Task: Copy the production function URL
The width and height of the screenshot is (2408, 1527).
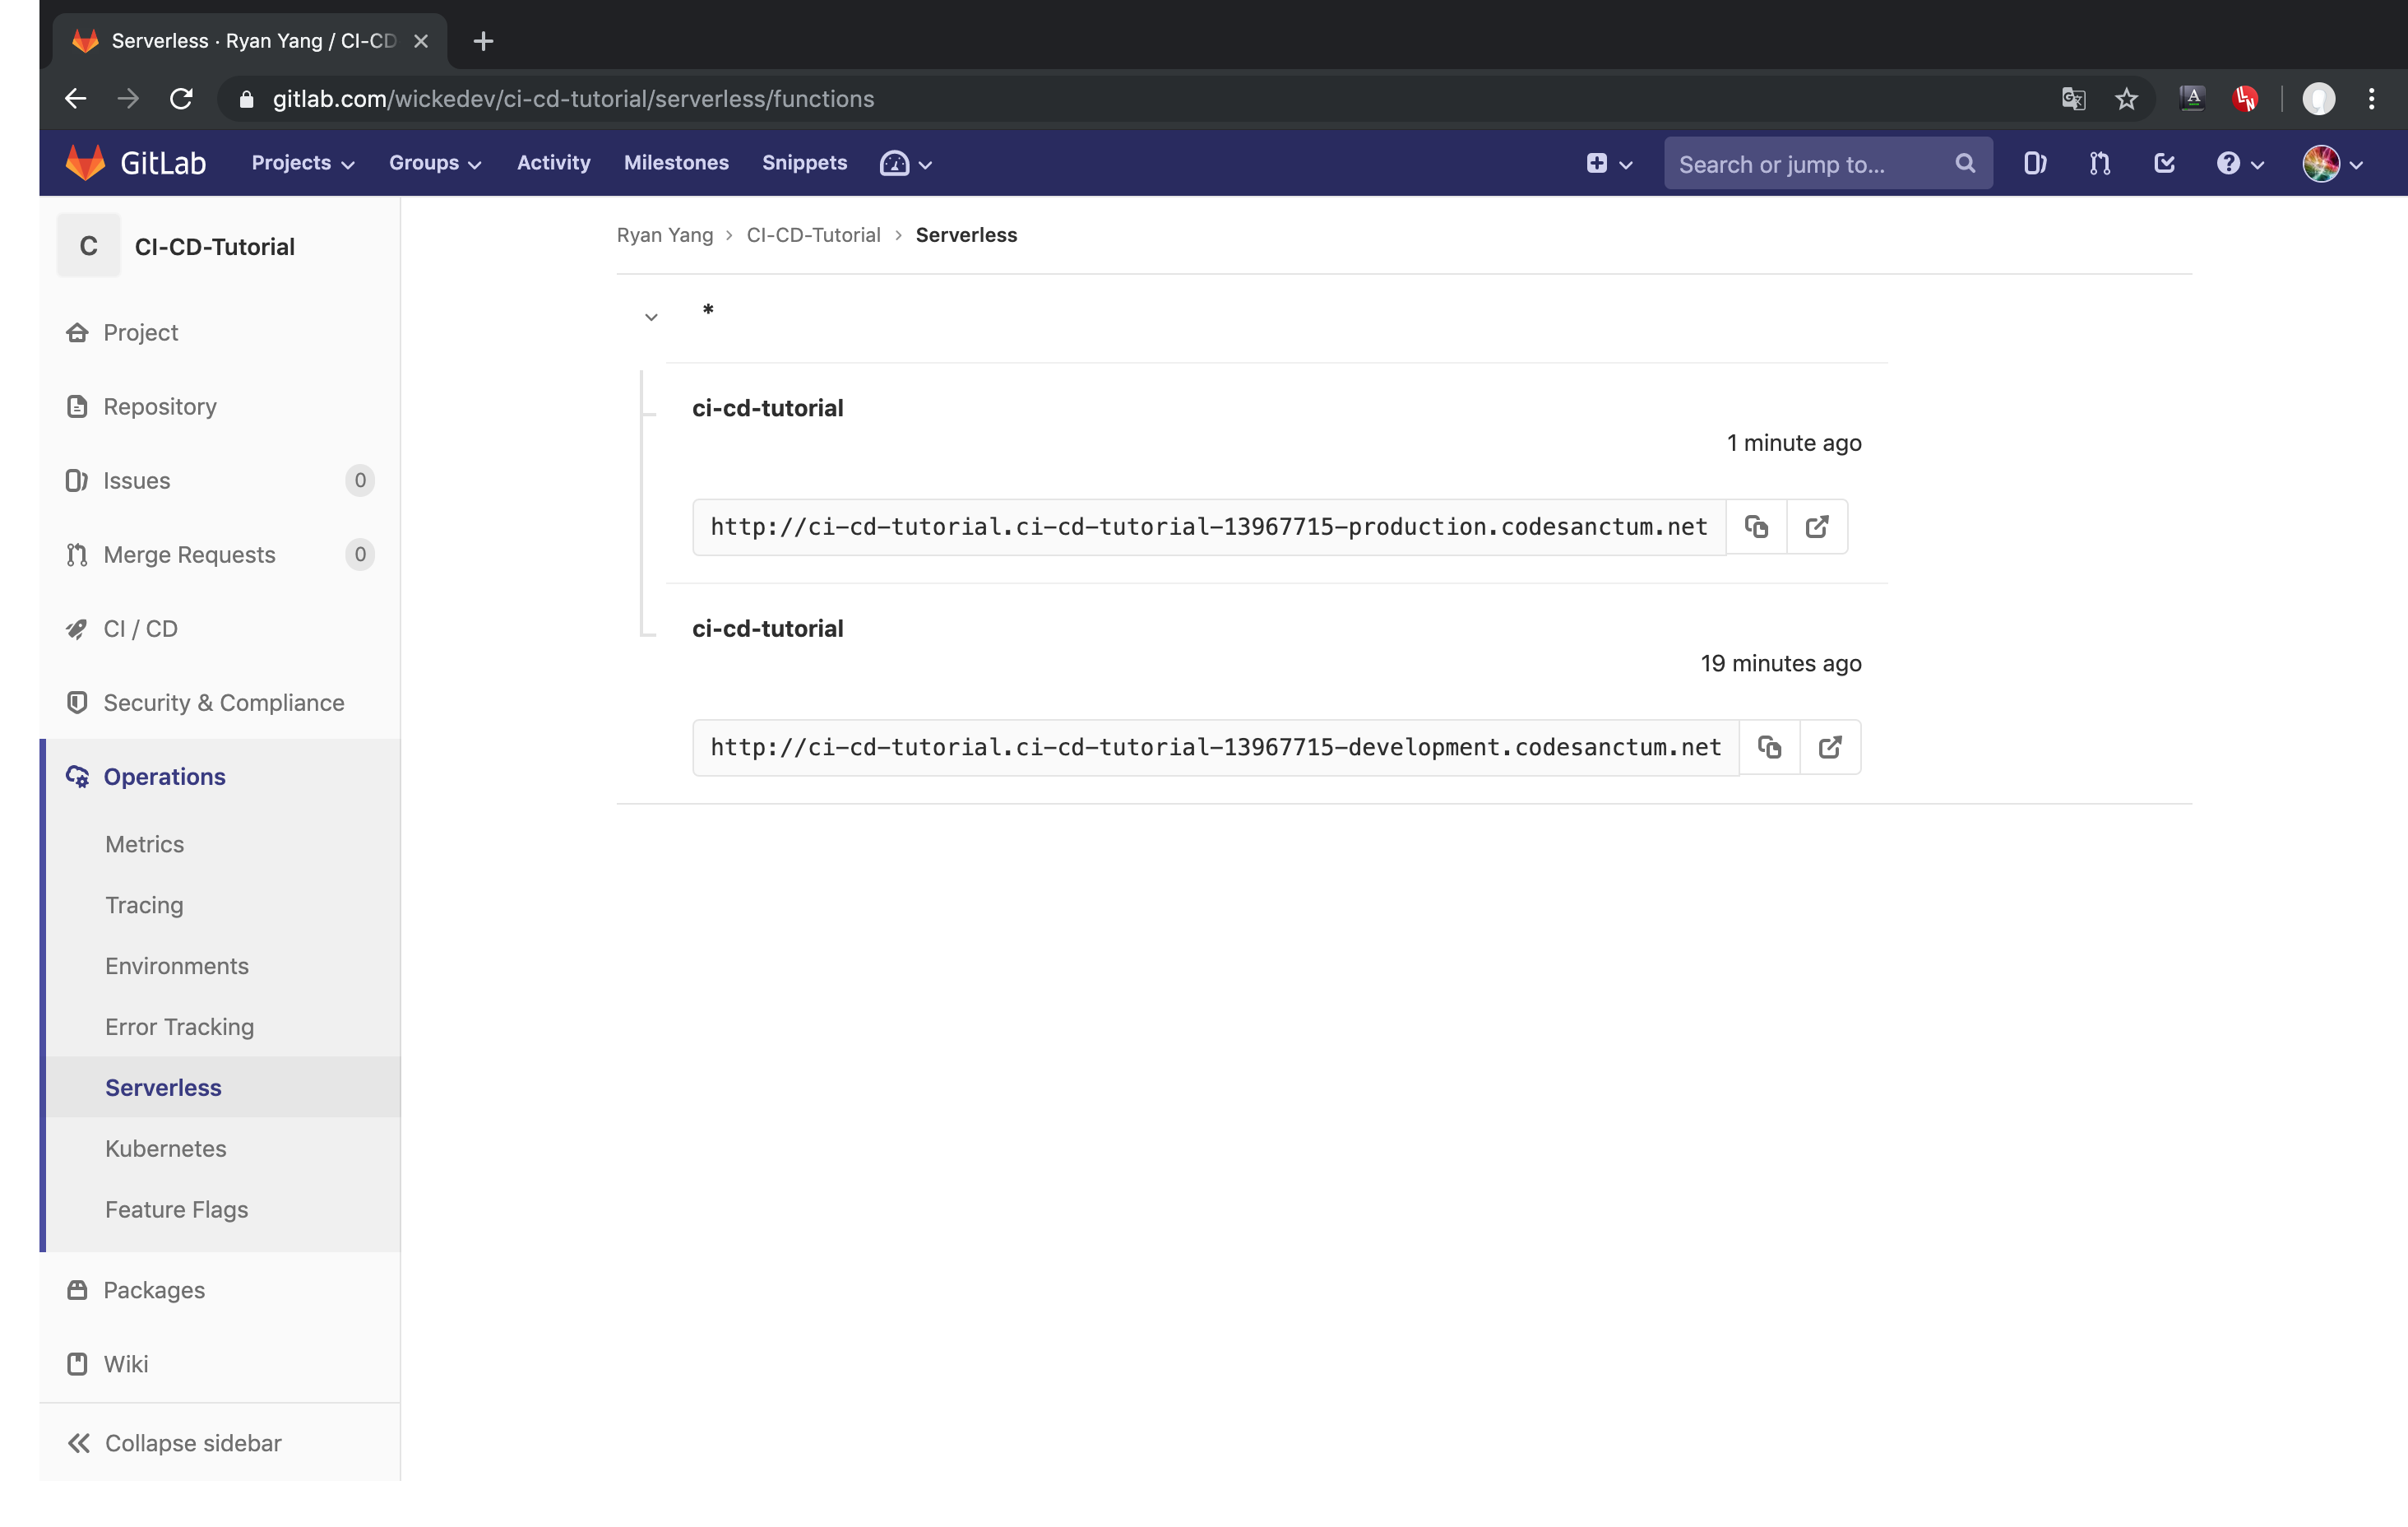Action: pos(1757,527)
